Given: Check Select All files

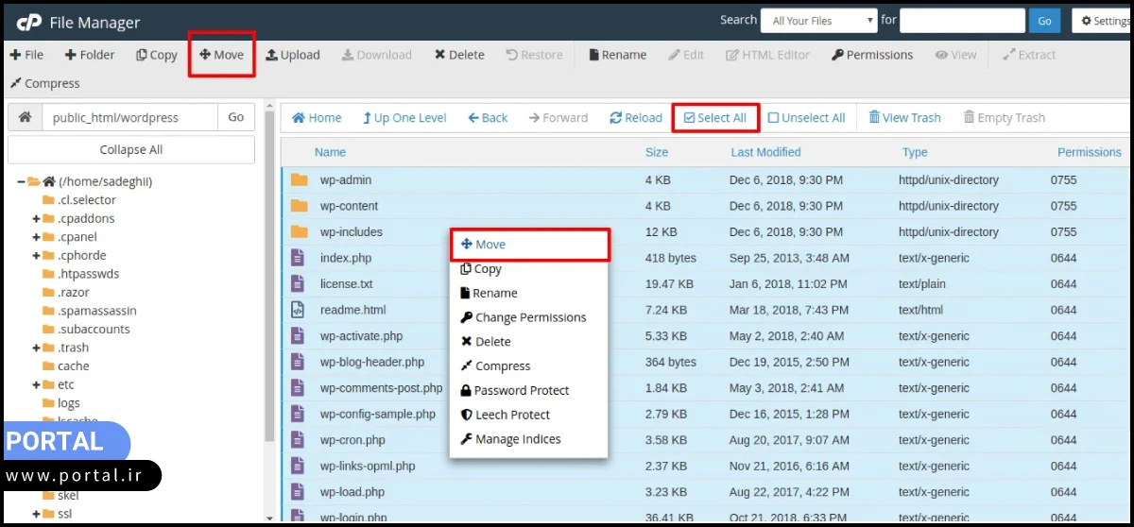Looking at the screenshot, I should tap(715, 118).
